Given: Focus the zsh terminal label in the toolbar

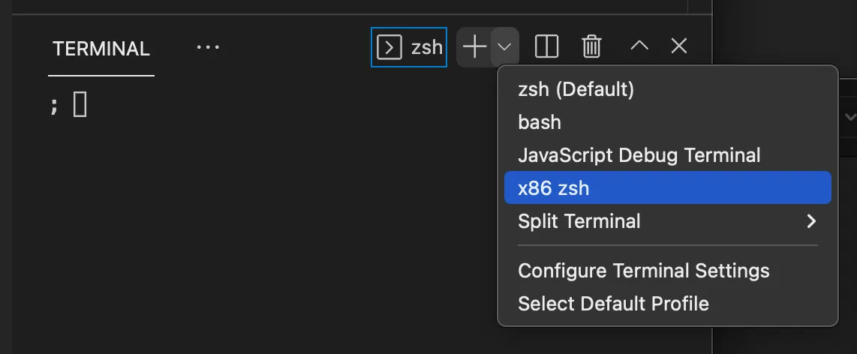Looking at the screenshot, I should click(x=427, y=48).
